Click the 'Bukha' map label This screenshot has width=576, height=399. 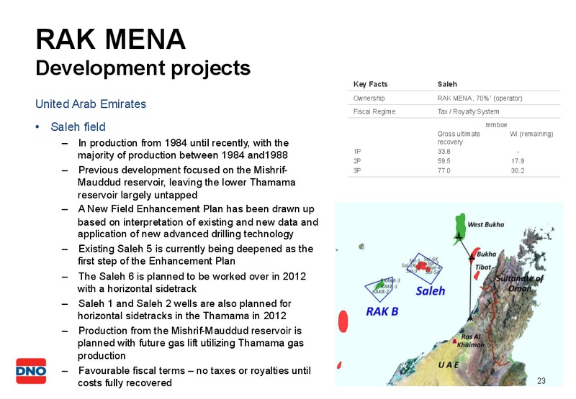[487, 254]
